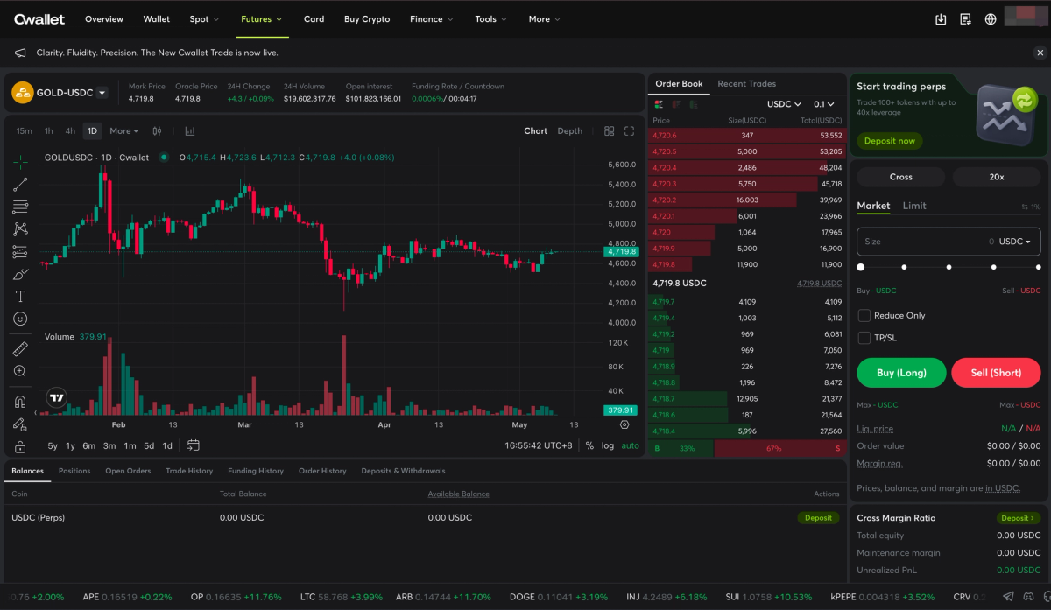Change size currency USDC dropdown
This screenshot has height=610, width=1051.
point(1015,242)
